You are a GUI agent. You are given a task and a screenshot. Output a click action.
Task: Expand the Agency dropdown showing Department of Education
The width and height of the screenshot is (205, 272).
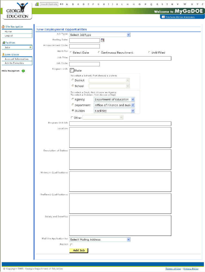(x=114, y=99)
